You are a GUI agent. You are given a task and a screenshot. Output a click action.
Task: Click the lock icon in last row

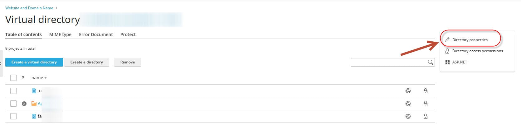[425, 116]
